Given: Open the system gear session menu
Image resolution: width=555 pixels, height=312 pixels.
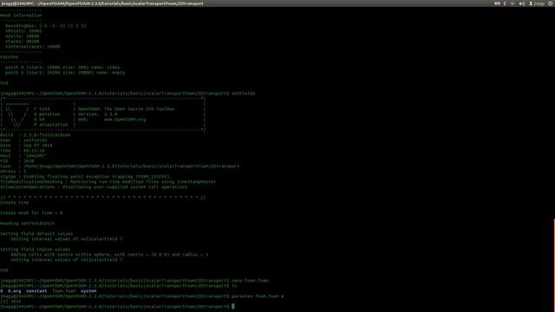Looking at the screenshot, I should click(551, 3).
